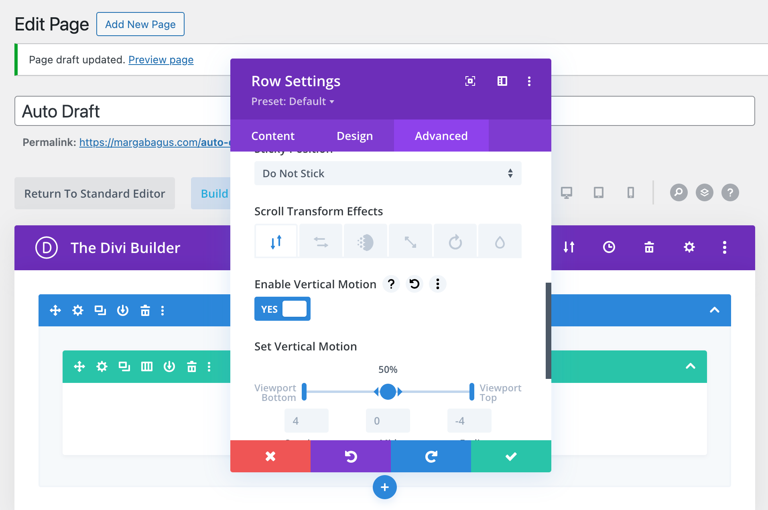Switch to phone view in builder

631,193
